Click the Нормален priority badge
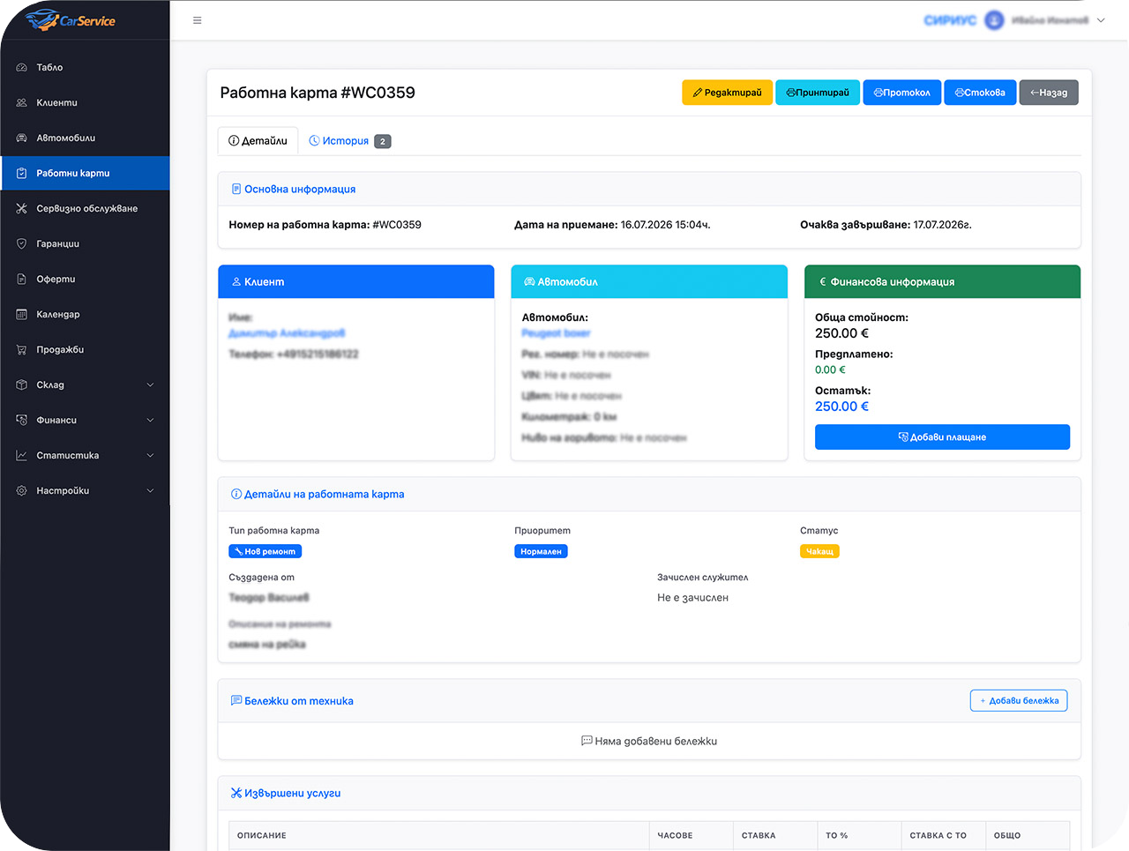The height and width of the screenshot is (851, 1129). [541, 551]
